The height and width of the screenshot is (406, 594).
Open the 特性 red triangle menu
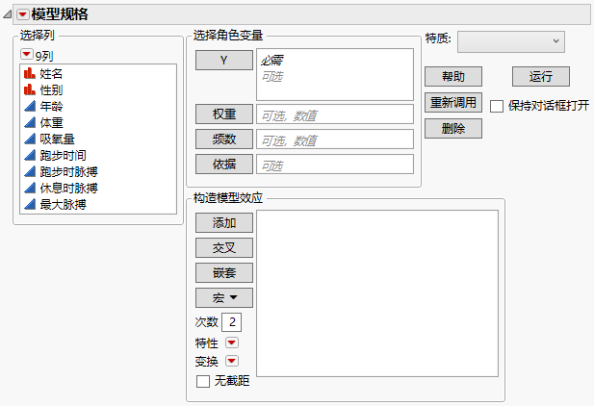(x=232, y=343)
